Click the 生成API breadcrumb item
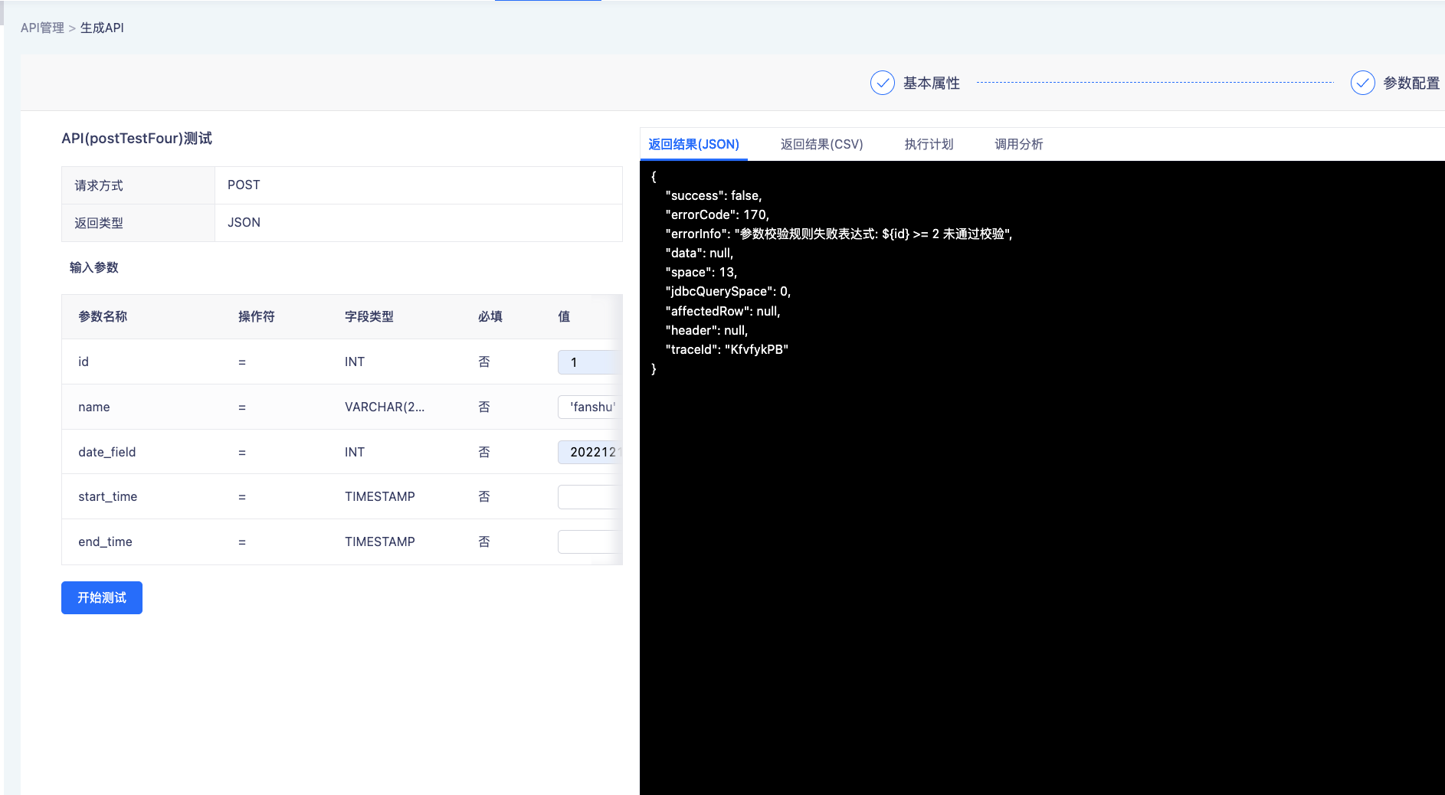 [x=102, y=28]
